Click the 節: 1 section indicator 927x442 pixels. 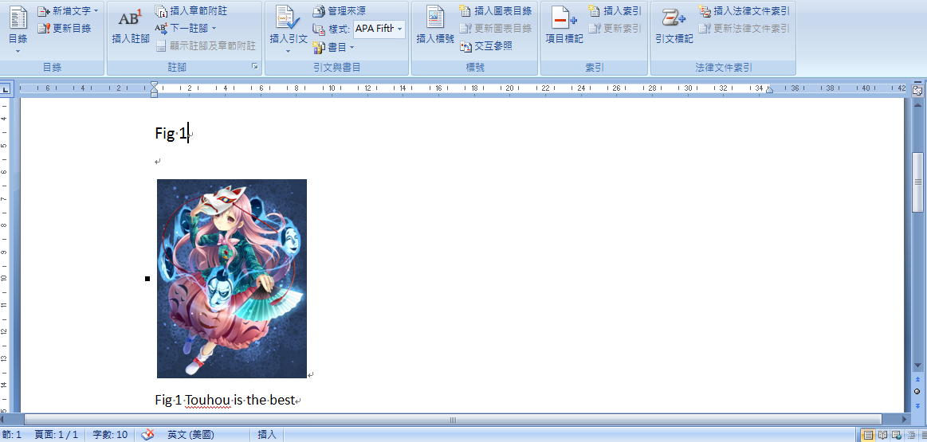pos(12,435)
